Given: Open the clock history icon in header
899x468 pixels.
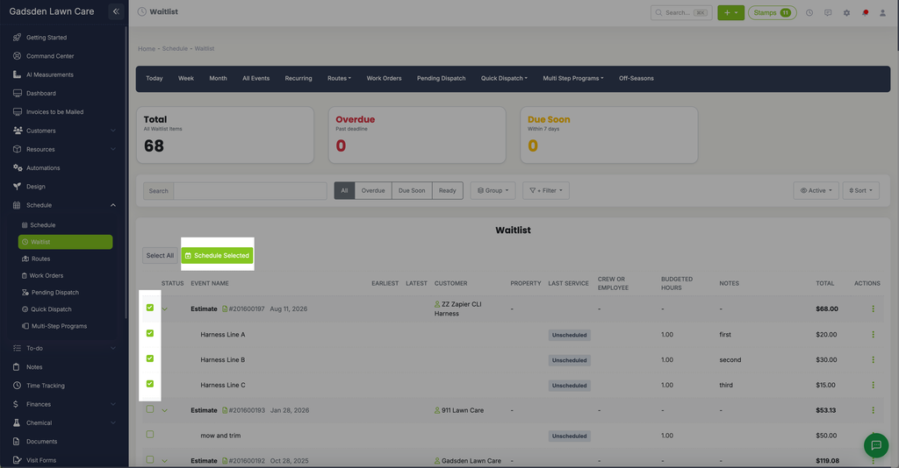Looking at the screenshot, I should (x=809, y=12).
